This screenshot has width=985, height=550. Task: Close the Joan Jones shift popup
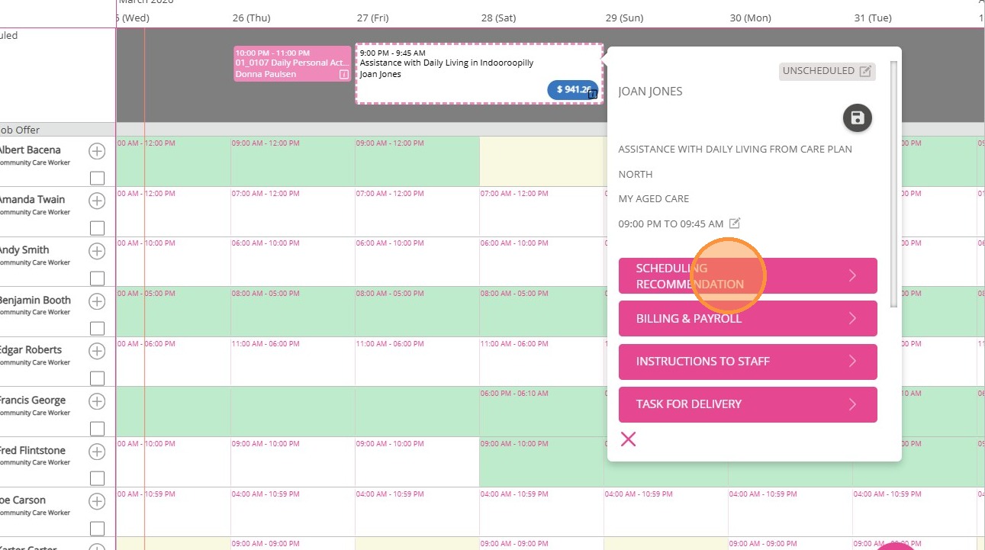click(628, 439)
